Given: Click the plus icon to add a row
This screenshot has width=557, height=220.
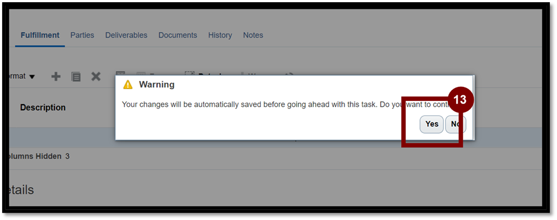Looking at the screenshot, I should tap(56, 76).
